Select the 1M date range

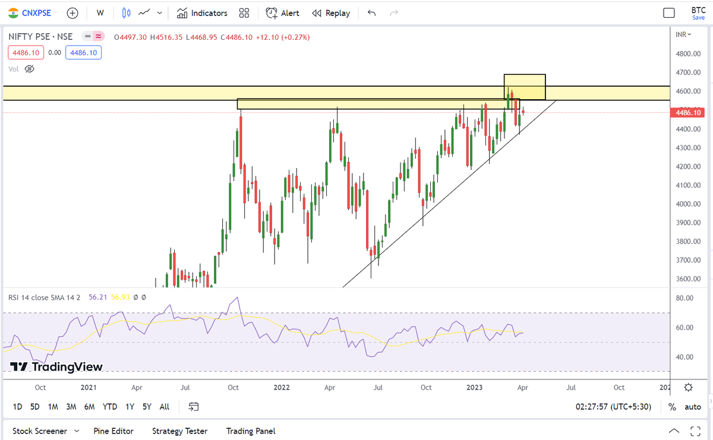tap(53, 407)
